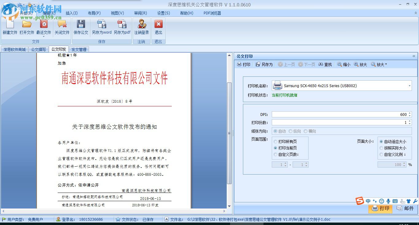Click the custom scale percent field
The image size is (419, 225).
392,164
